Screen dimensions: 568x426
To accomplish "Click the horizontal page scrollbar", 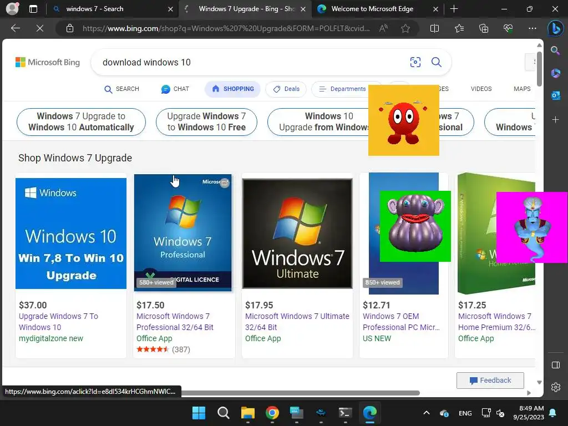I will pyautogui.click(x=300, y=393).
